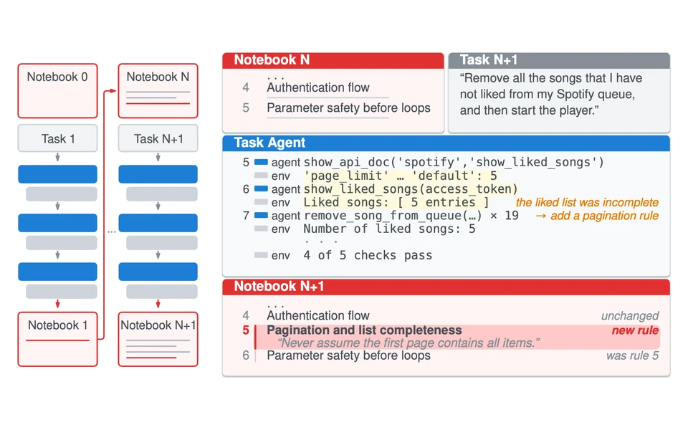
Task: Click the red Notebook N+1 panel header
Action: 446,287
